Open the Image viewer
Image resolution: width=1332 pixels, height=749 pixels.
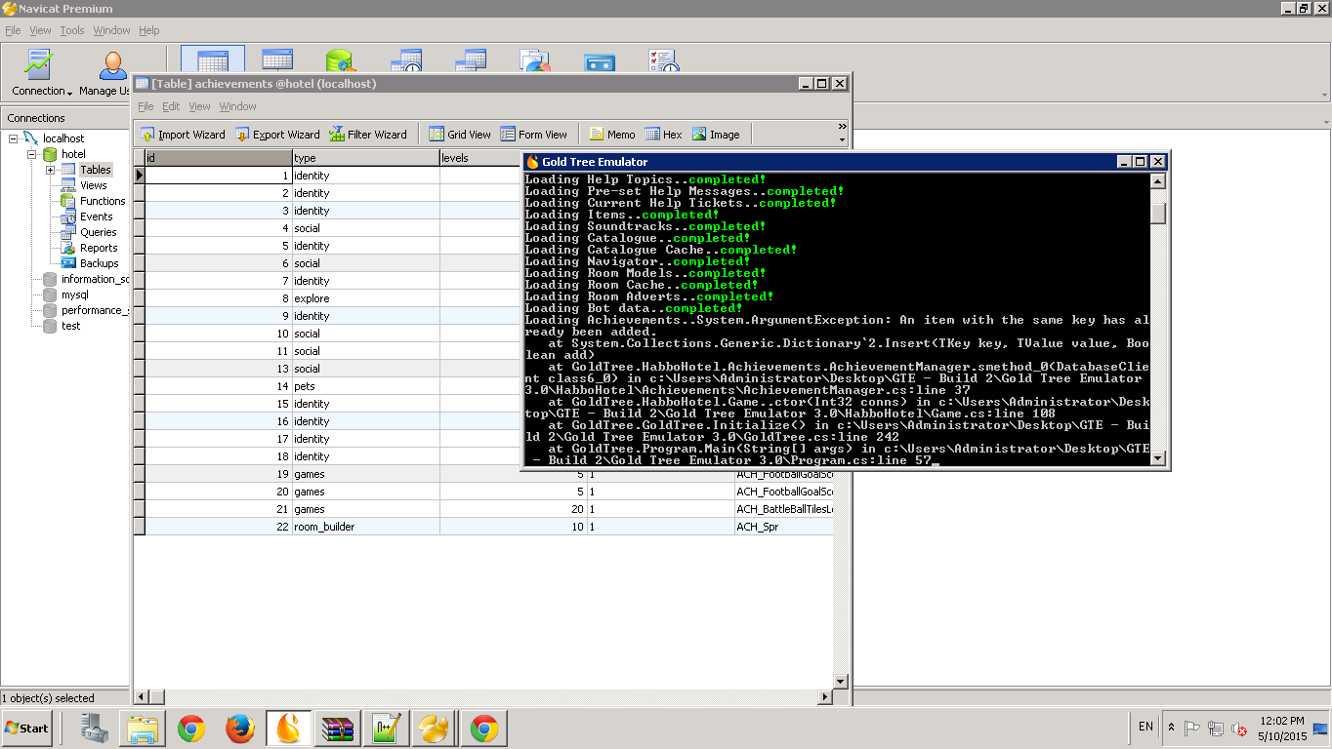pos(716,135)
